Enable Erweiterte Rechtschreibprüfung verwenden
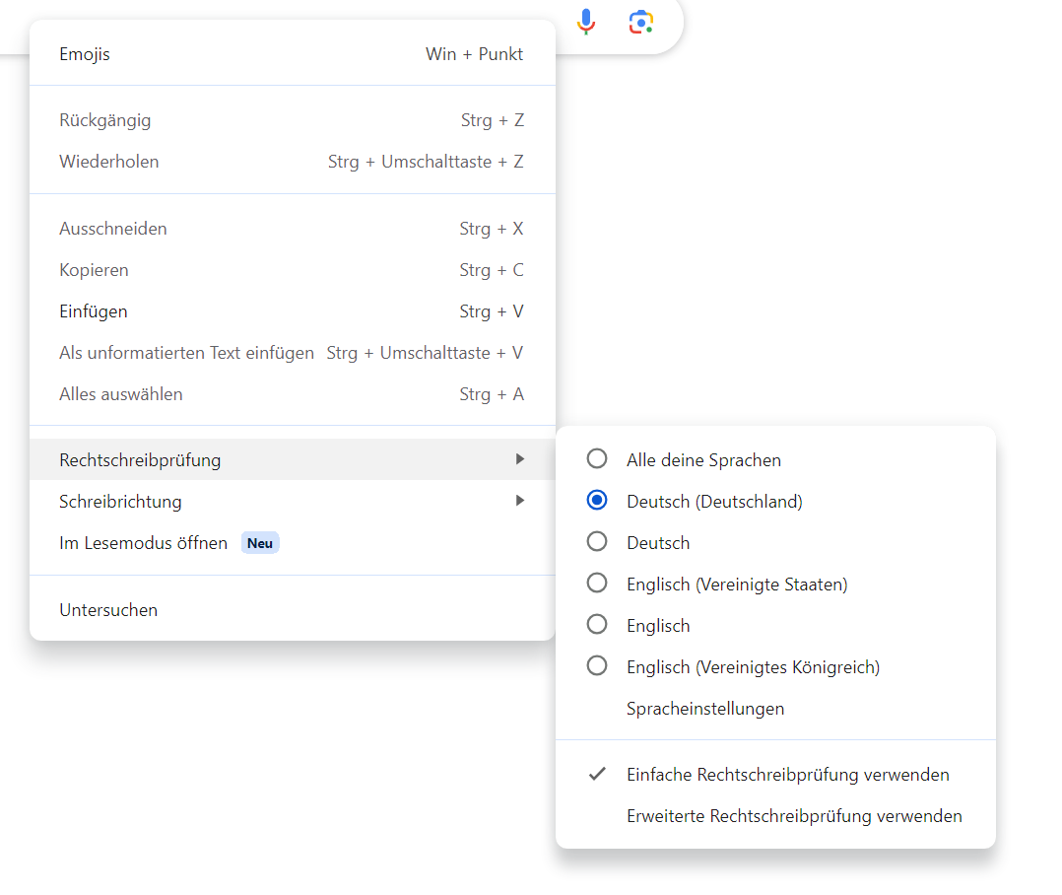The width and height of the screenshot is (1062, 895). pos(794,816)
